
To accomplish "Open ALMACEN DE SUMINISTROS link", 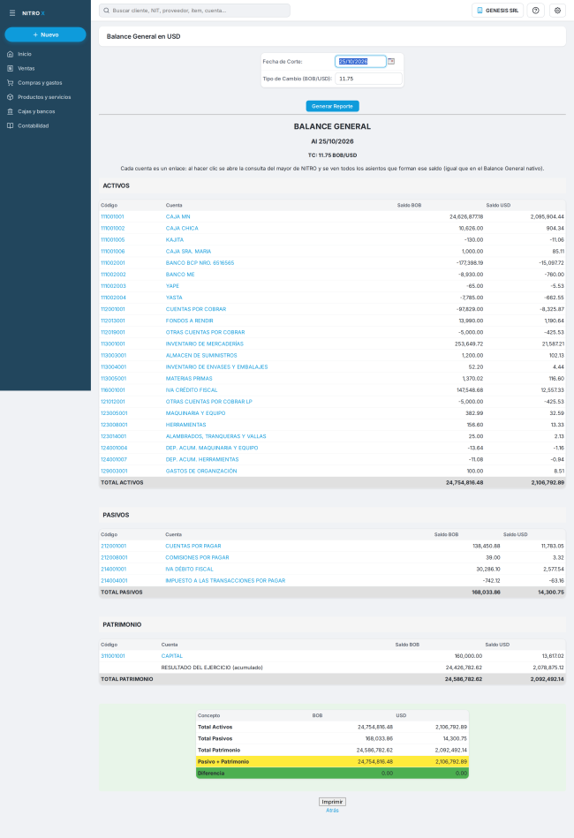I will pyautogui.click(x=201, y=355).
